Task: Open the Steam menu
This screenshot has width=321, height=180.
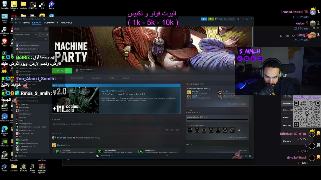Action: (x=19, y=19)
